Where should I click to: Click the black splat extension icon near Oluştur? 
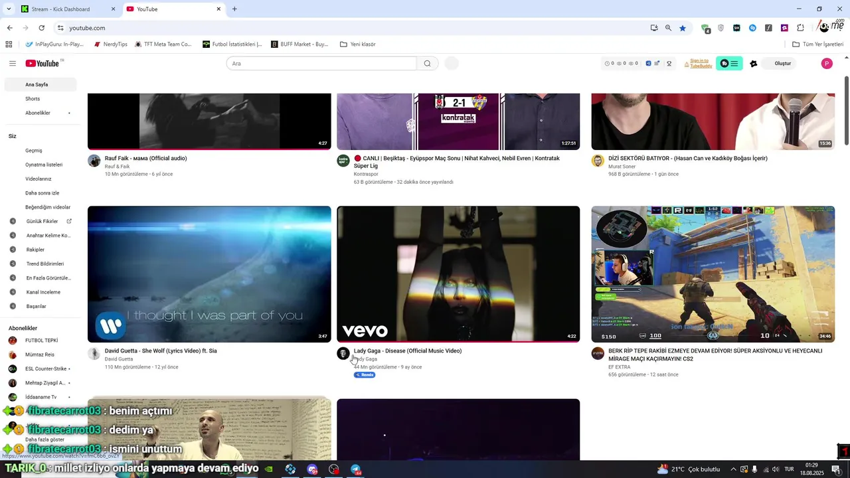coord(753,64)
